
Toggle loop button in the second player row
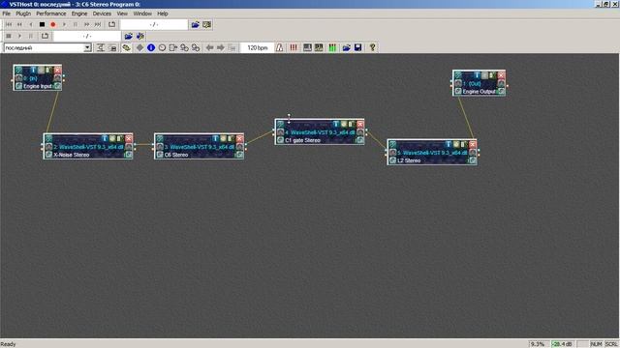(x=45, y=36)
